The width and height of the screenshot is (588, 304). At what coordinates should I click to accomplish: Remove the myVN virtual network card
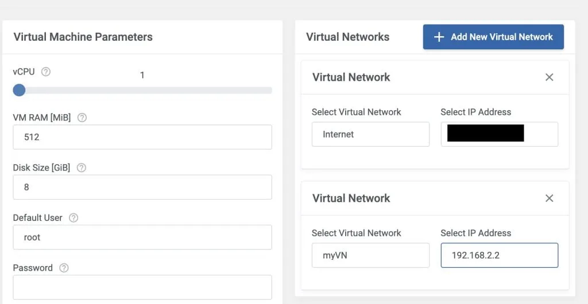(549, 198)
